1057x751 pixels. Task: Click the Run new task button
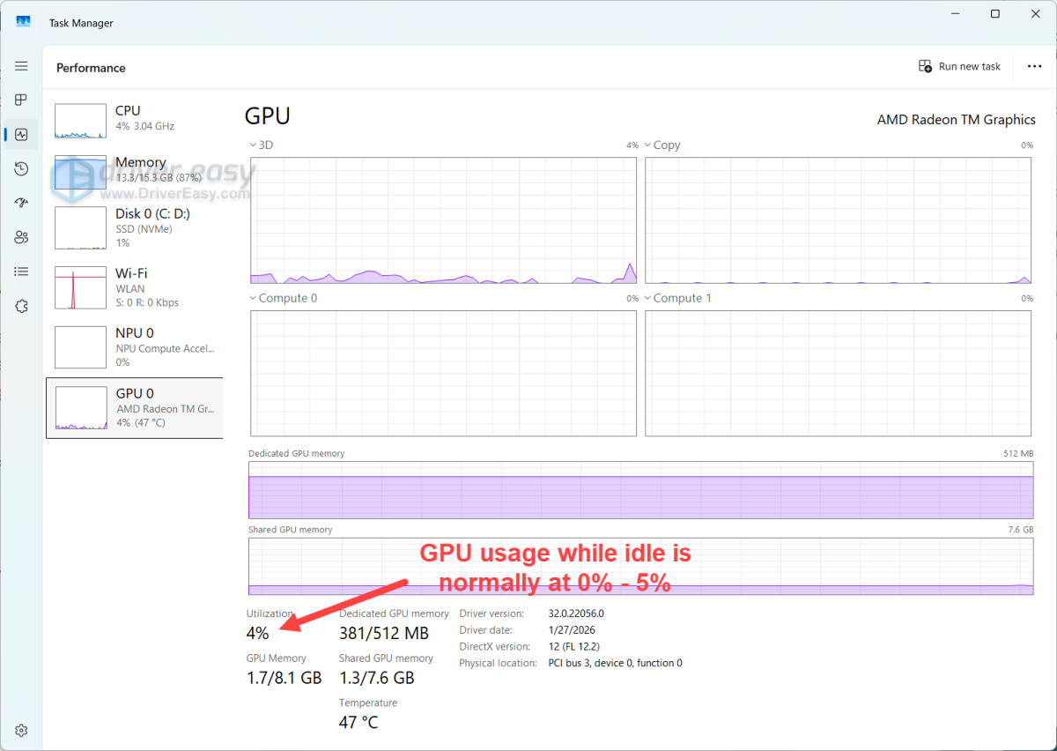point(959,66)
